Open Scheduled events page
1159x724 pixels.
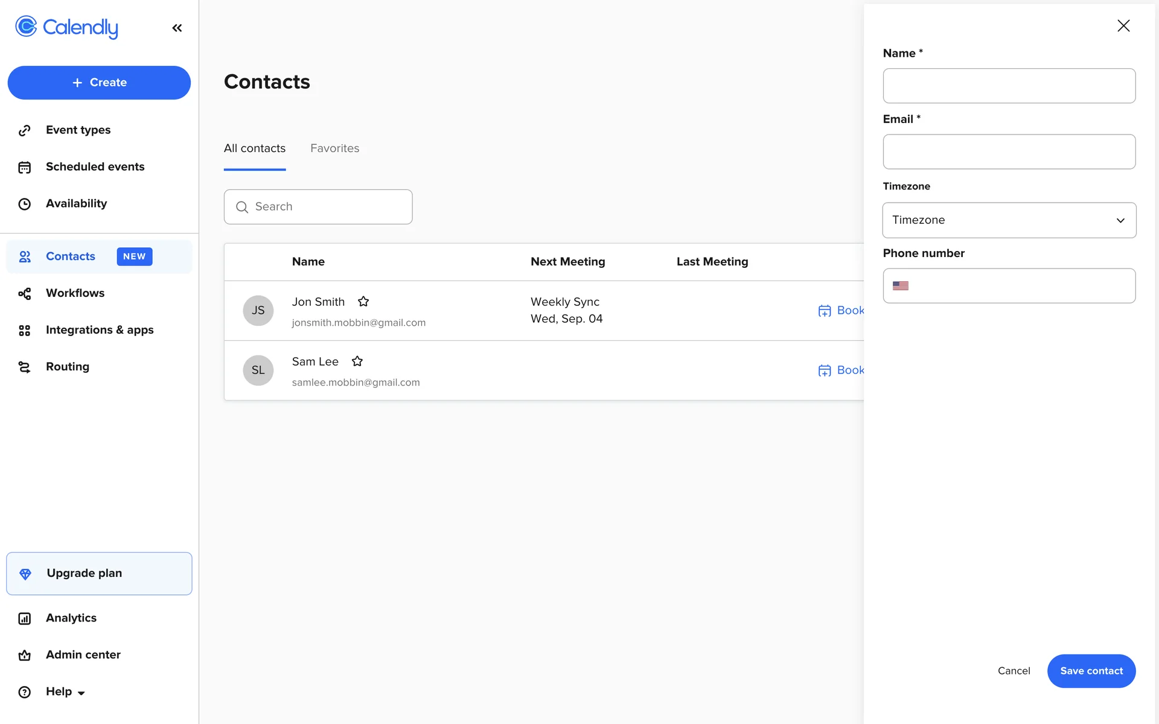coord(95,167)
